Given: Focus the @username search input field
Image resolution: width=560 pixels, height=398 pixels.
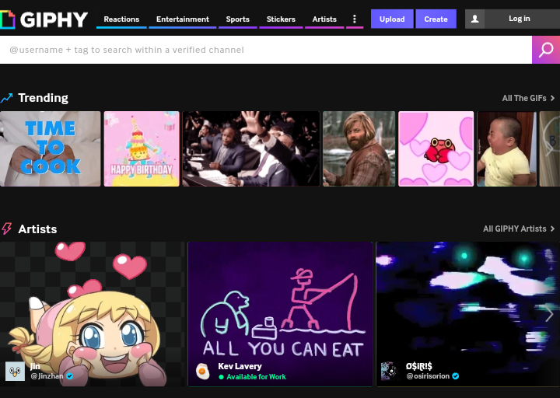Looking at the screenshot, I should 266,50.
